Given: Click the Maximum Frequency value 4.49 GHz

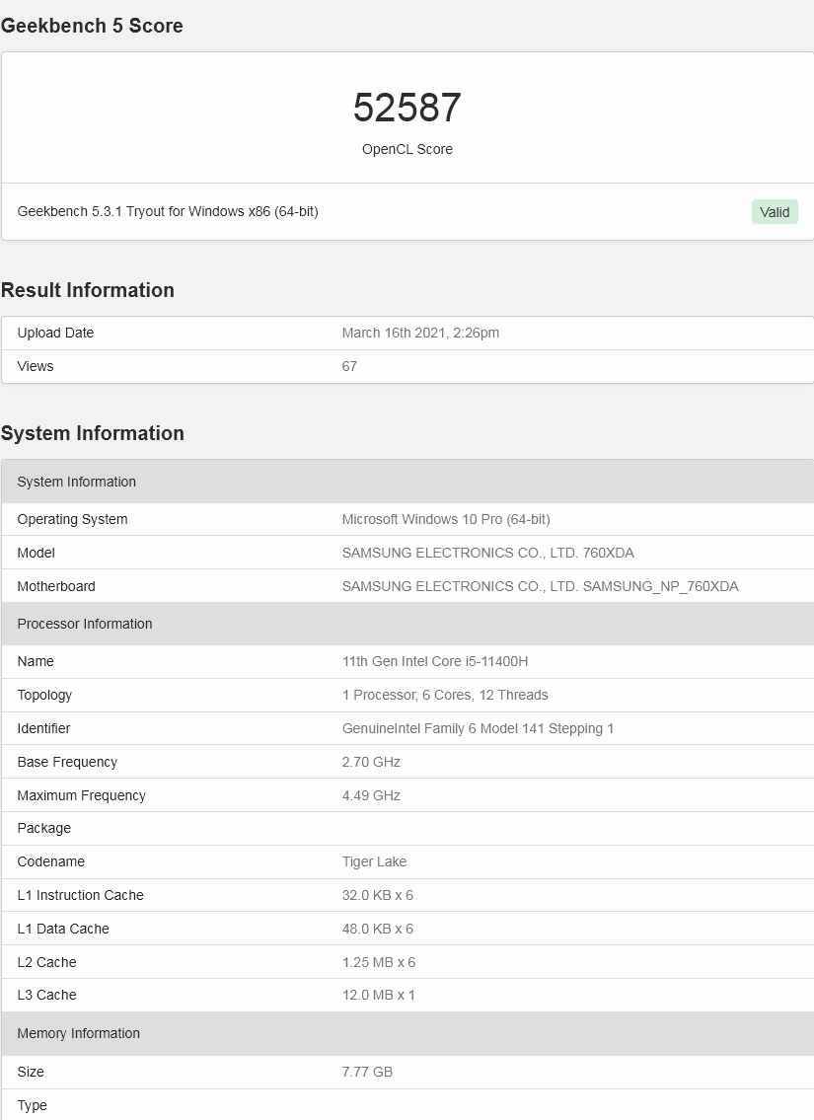Looking at the screenshot, I should [371, 795].
